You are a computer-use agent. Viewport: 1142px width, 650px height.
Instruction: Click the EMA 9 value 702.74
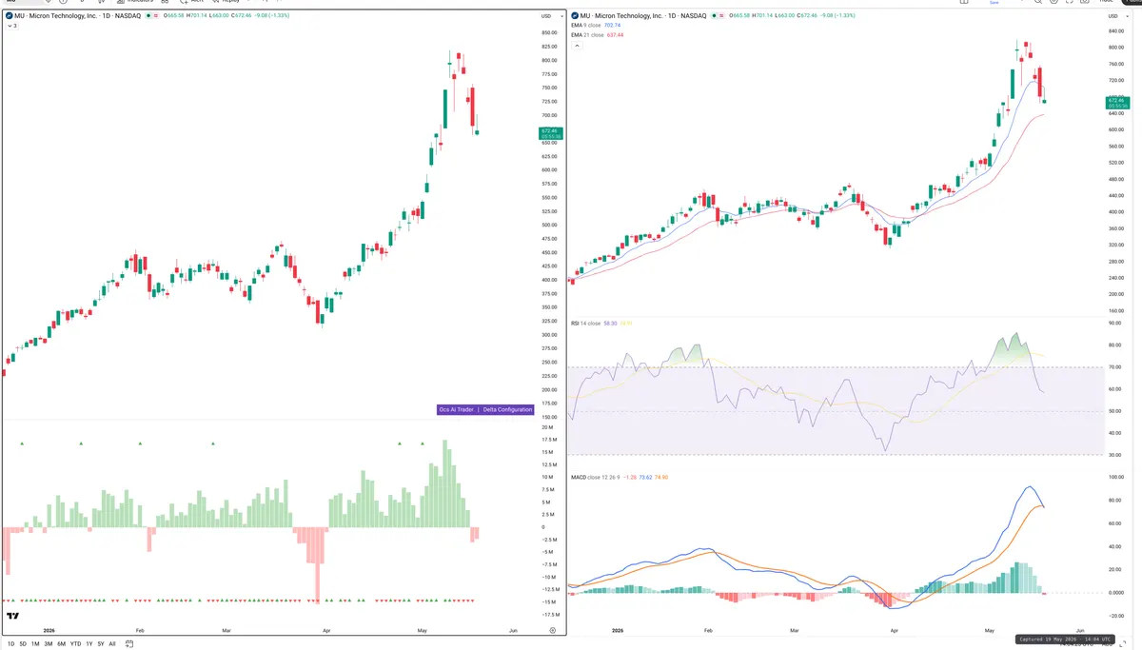point(614,26)
